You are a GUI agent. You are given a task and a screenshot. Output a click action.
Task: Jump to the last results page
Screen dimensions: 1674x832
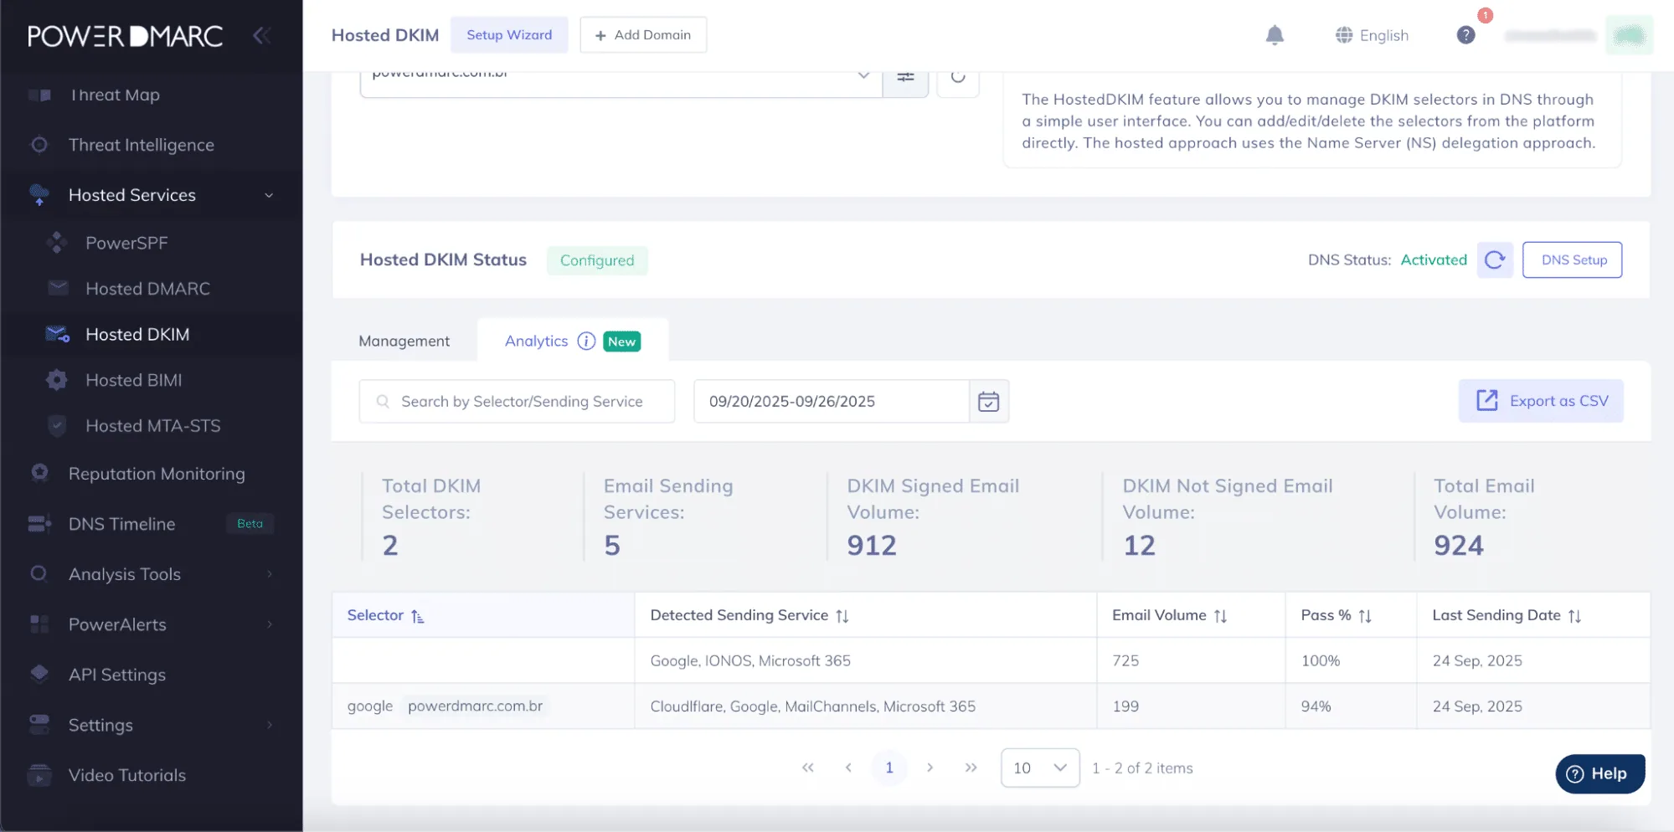pos(971,768)
